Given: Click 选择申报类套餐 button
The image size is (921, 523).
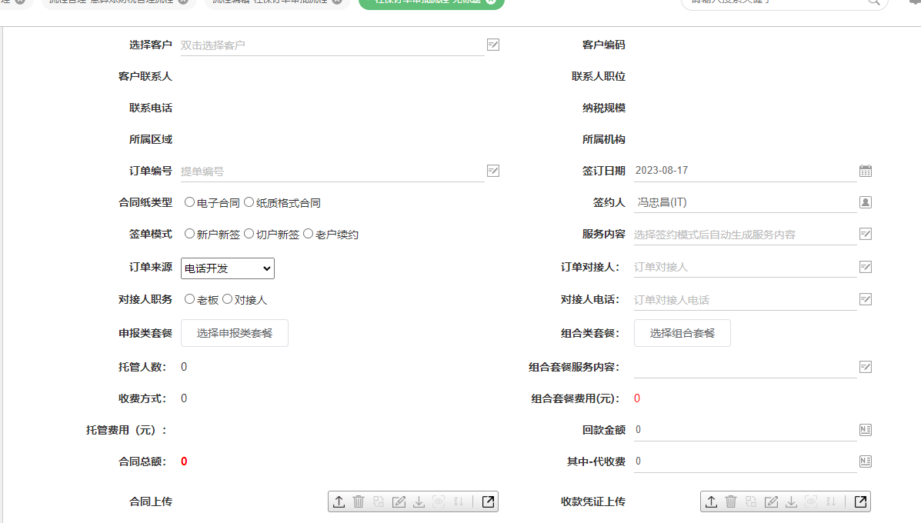Looking at the screenshot, I should [235, 333].
